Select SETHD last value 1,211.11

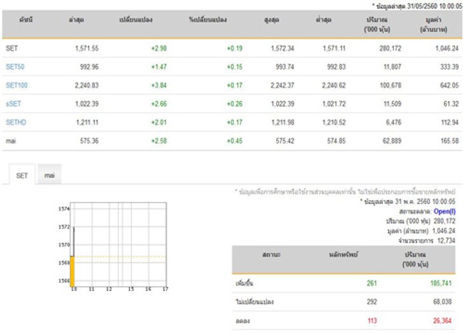87,122
